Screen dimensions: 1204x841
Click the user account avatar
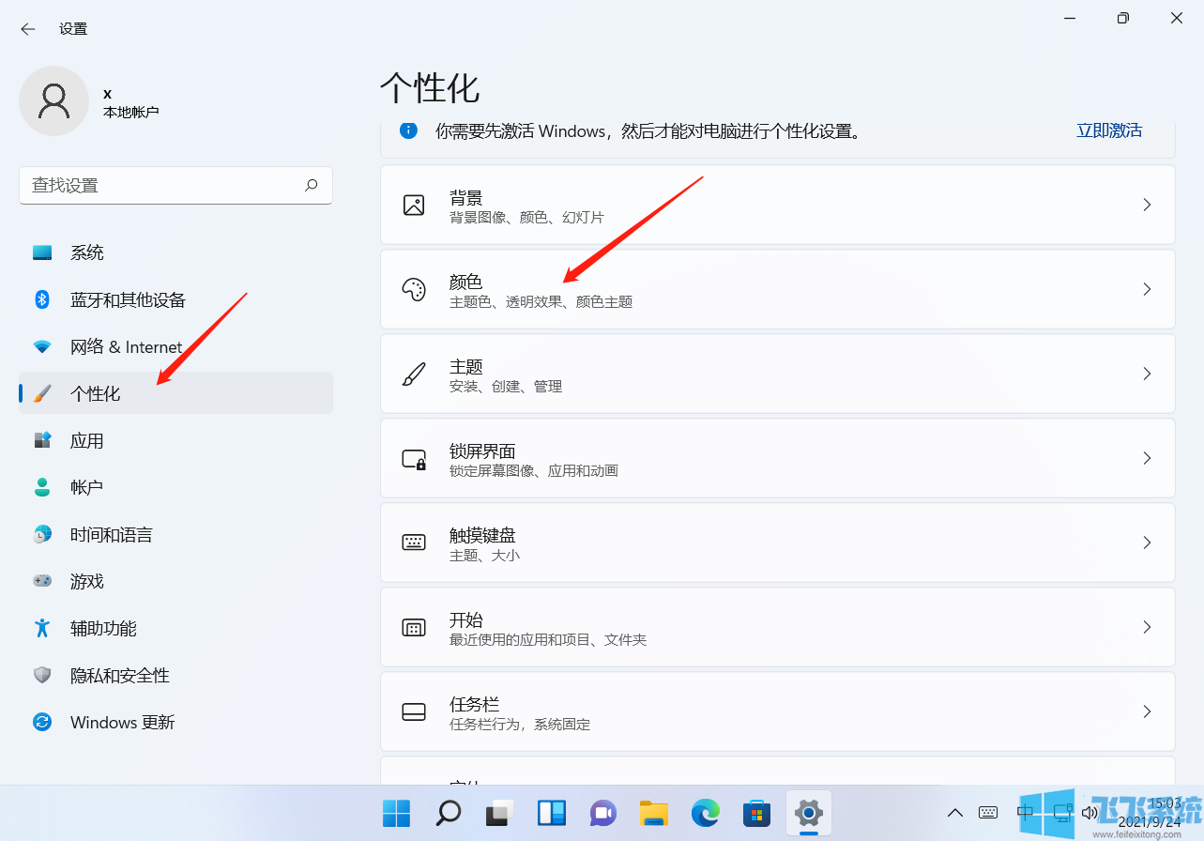[53, 99]
